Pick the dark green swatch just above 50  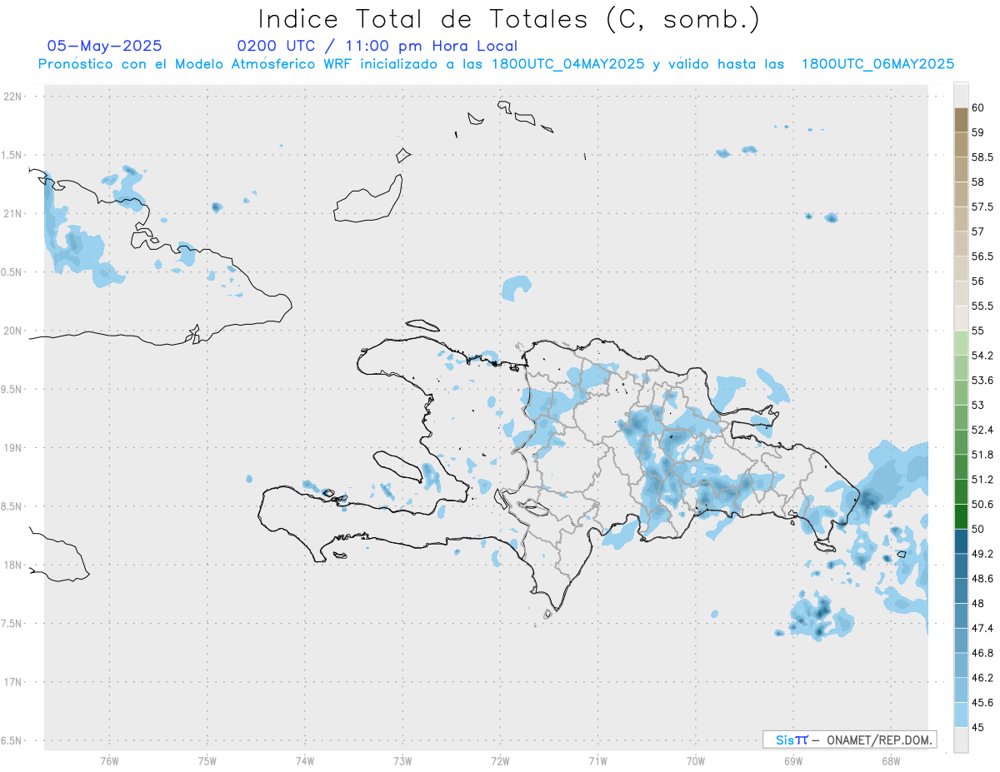[x=961, y=516]
